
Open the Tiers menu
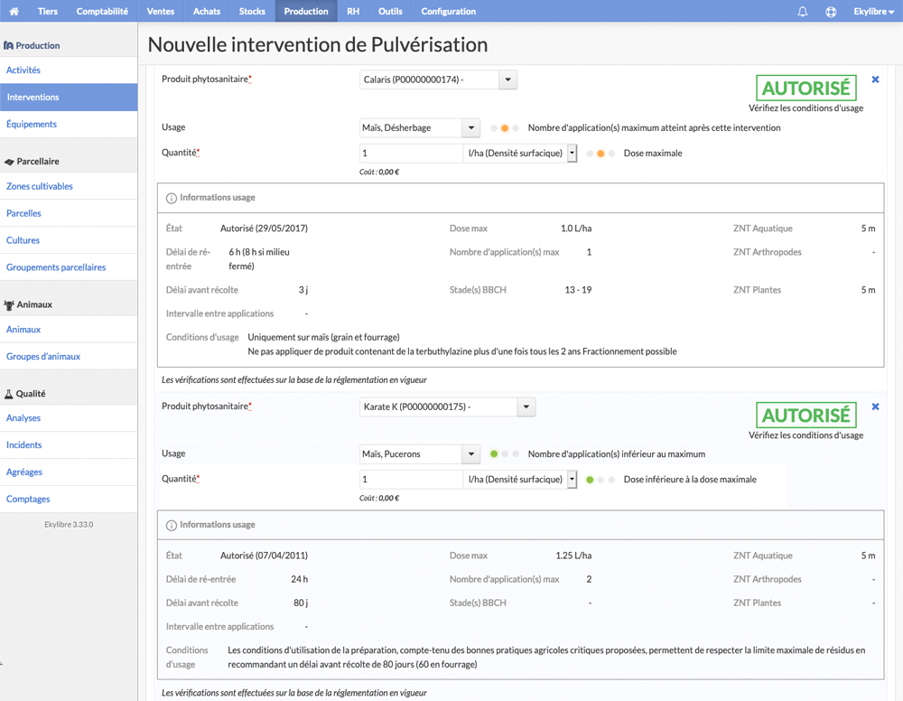pyautogui.click(x=48, y=11)
